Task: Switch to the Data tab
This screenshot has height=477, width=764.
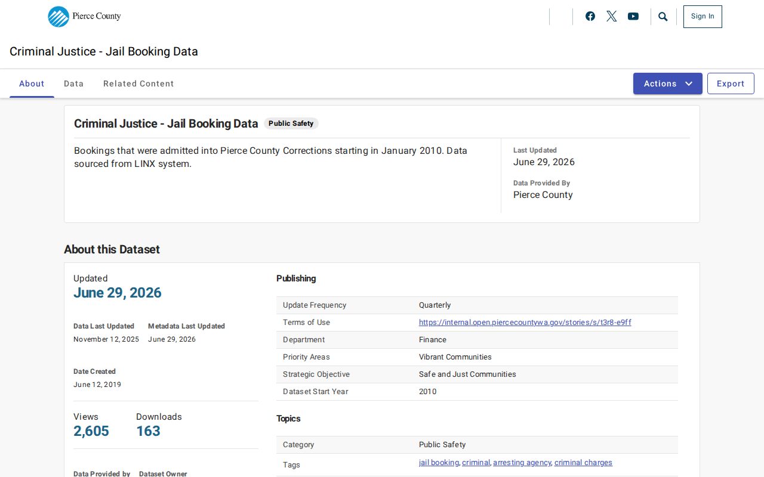Action: tap(74, 83)
